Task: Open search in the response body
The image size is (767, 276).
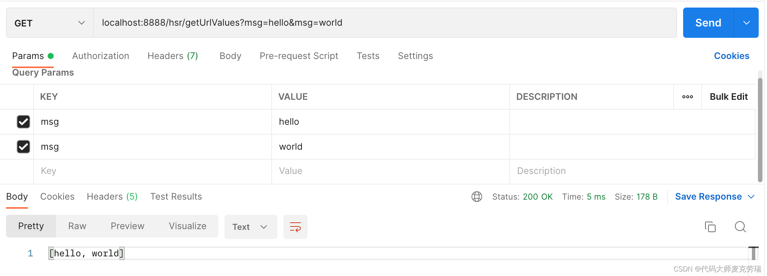Action: click(740, 227)
